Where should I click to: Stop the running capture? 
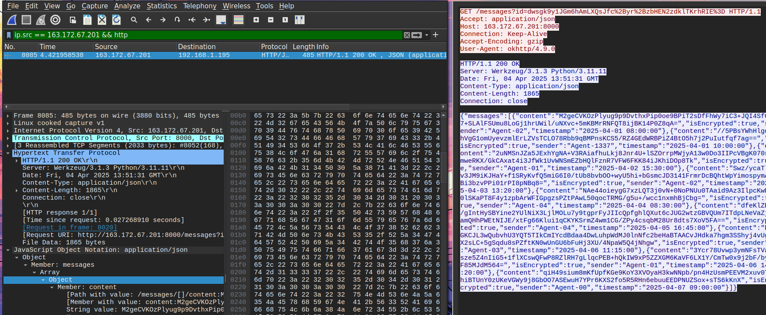[26, 20]
